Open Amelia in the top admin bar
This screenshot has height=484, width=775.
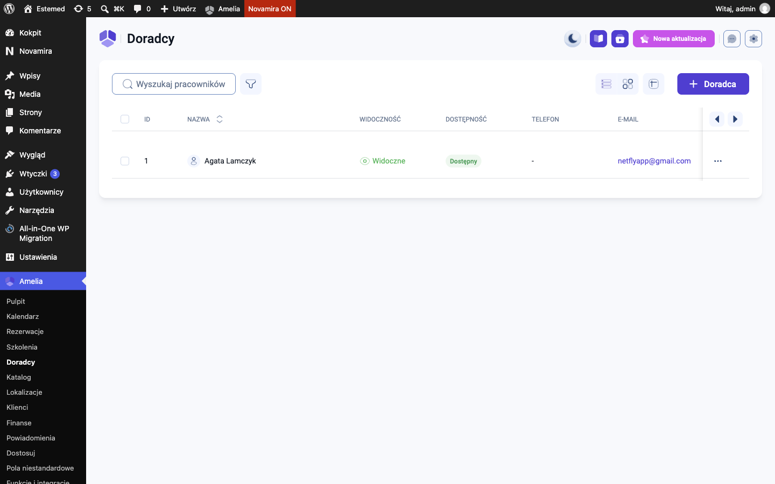[222, 9]
